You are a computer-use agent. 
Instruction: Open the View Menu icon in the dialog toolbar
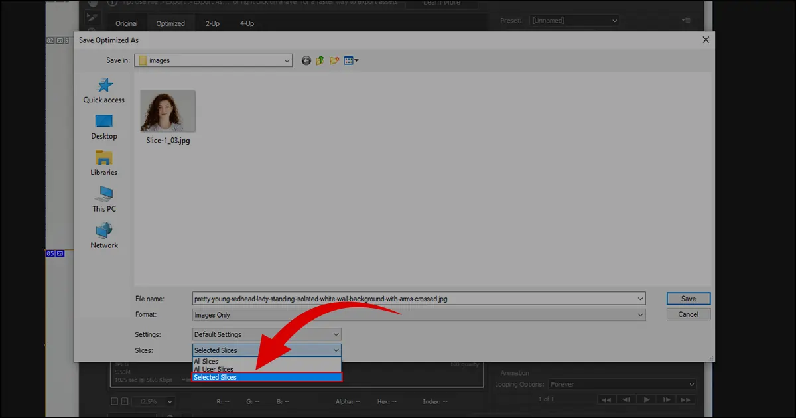tap(350, 60)
